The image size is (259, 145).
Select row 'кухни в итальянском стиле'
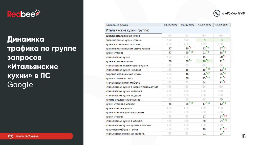coord(168,44)
